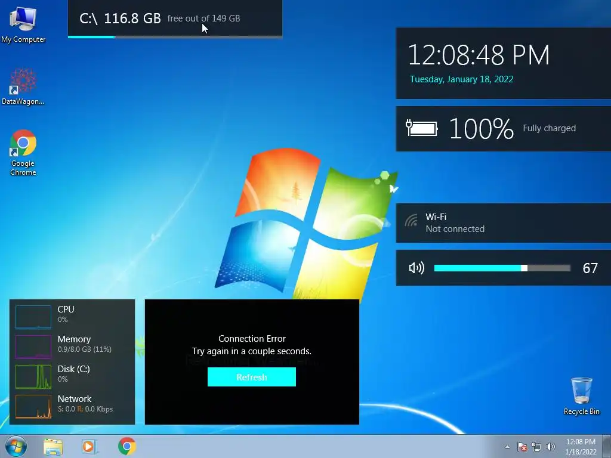Click the Wi-Fi Not connected status text
Viewport: 611px width, 458px height.
click(x=455, y=229)
